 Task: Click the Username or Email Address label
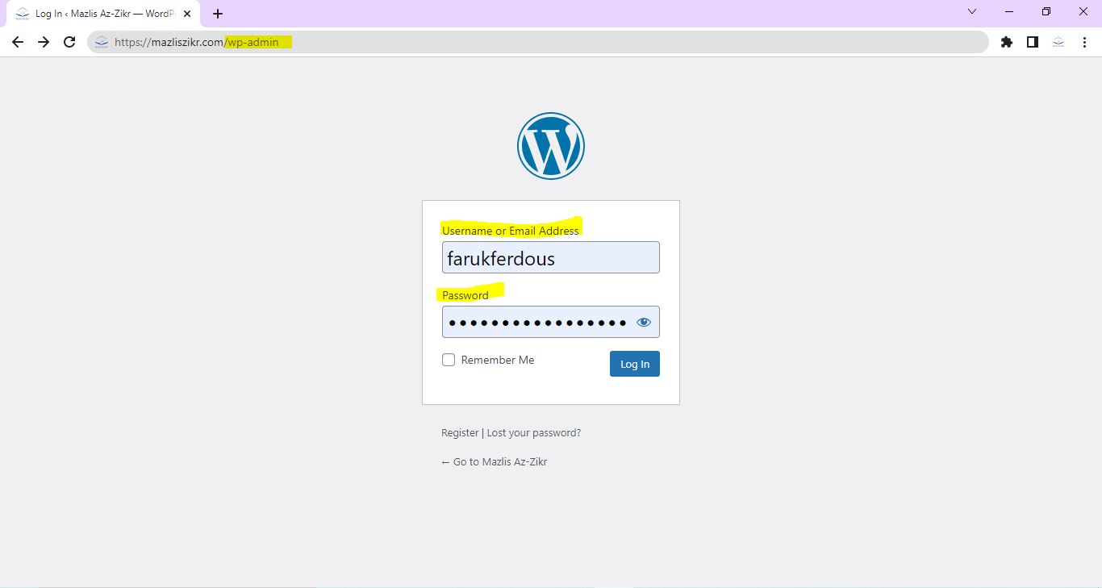[x=511, y=231]
